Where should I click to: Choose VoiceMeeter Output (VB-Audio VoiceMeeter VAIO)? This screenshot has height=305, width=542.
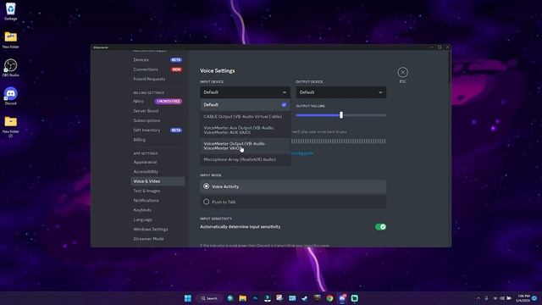(x=245, y=146)
